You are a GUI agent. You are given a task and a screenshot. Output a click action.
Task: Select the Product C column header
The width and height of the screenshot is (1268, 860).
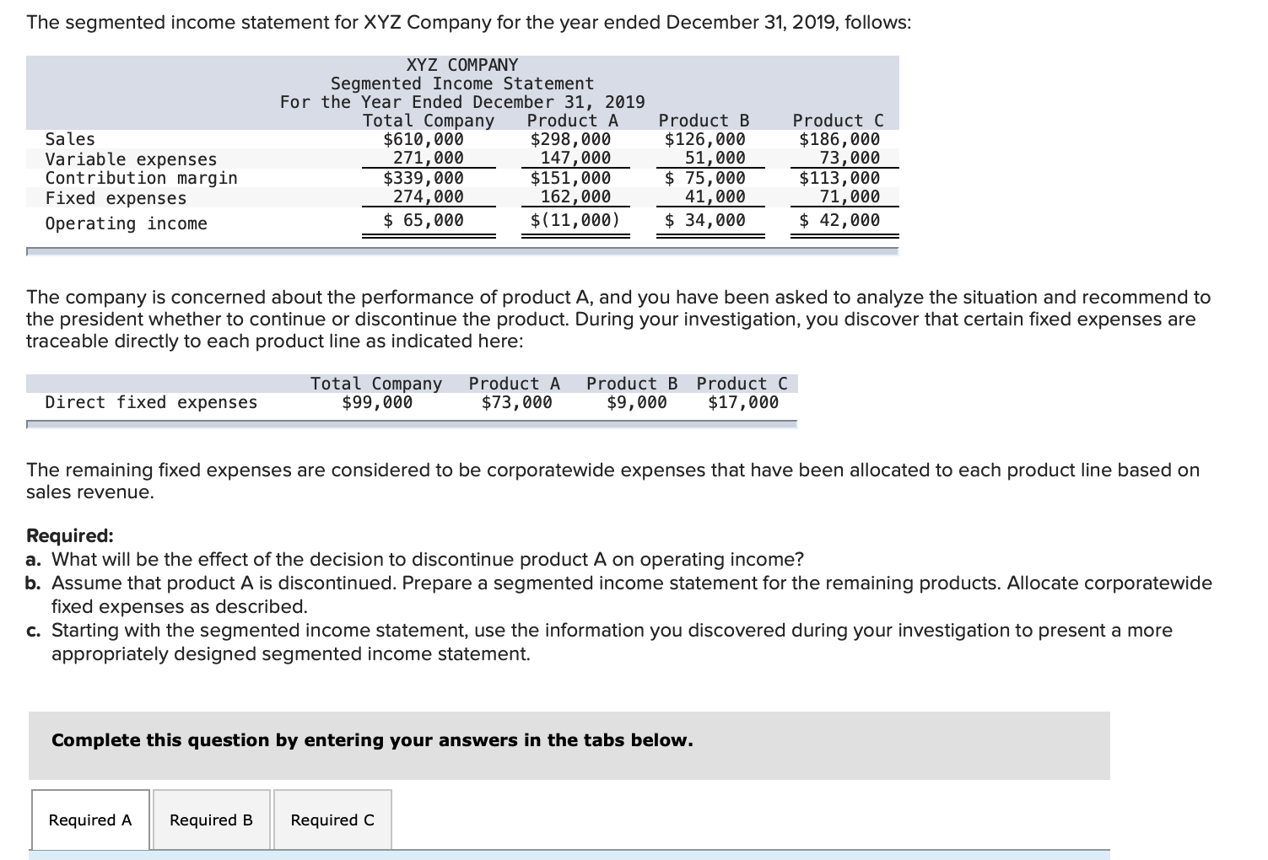pyautogui.click(x=837, y=121)
